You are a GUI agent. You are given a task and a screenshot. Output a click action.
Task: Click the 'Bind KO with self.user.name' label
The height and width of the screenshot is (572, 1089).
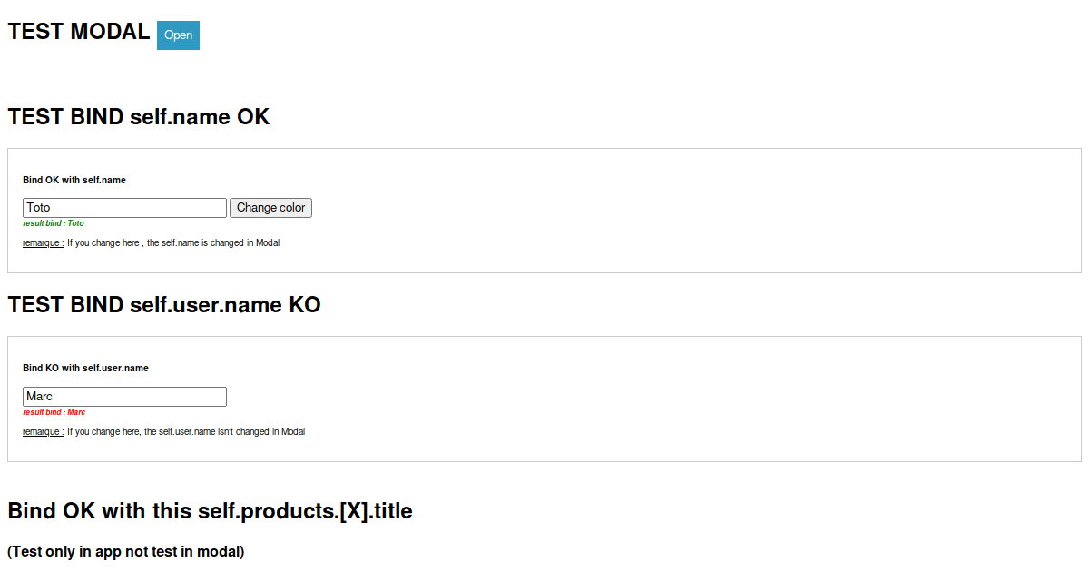click(85, 369)
